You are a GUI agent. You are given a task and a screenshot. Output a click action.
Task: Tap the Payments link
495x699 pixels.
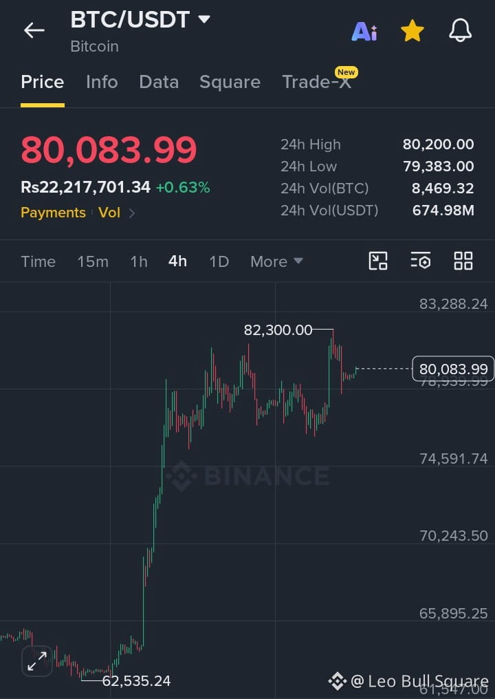pos(53,213)
